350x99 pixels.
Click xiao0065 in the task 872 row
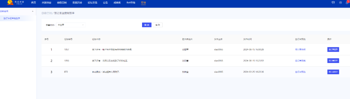(218, 72)
